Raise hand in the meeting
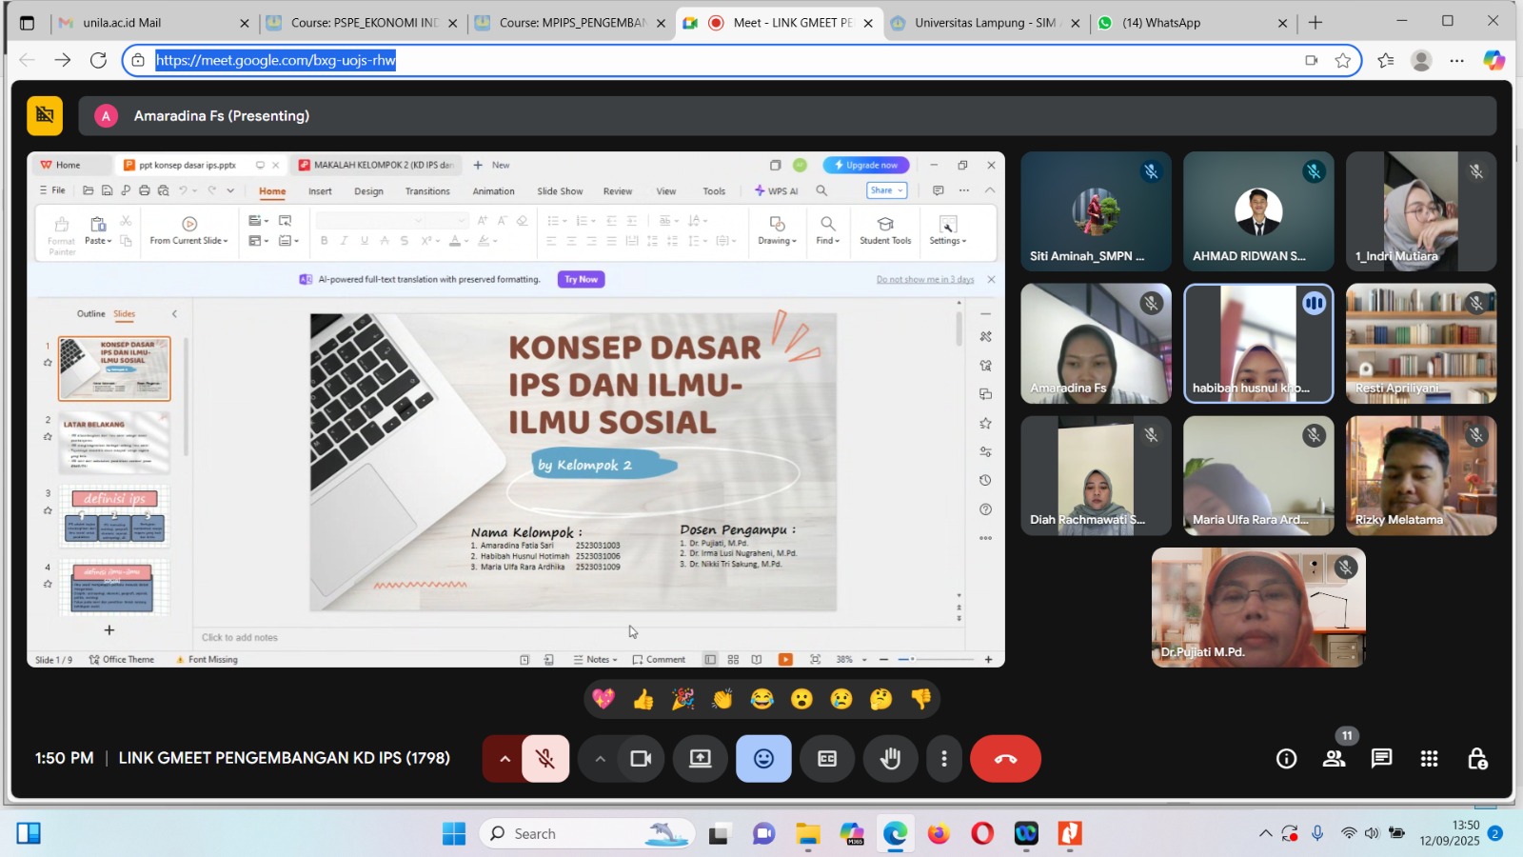The image size is (1523, 857). pyautogui.click(x=890, y=759)
